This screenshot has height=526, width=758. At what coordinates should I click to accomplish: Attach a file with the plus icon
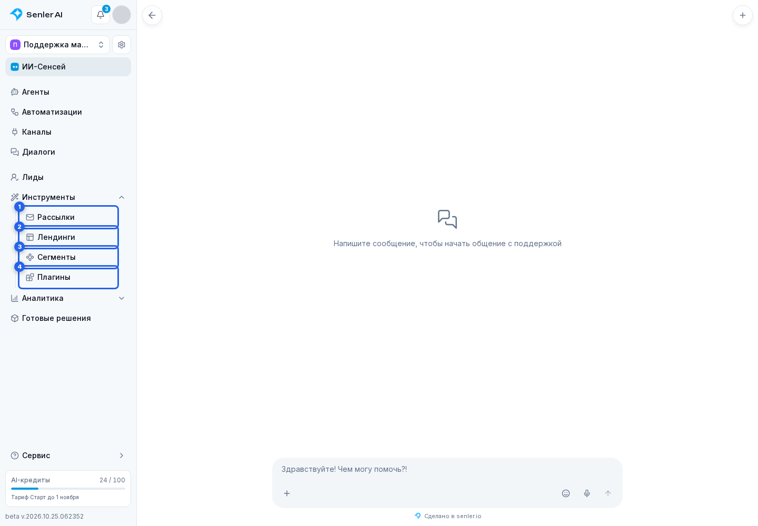(287, 493)
